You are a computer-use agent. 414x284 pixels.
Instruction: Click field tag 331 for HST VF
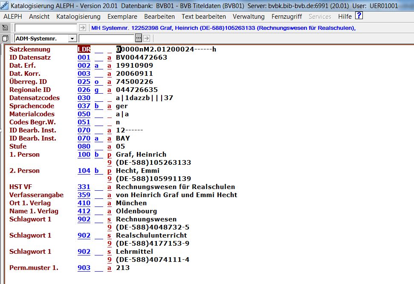click(x=84, y=187)
